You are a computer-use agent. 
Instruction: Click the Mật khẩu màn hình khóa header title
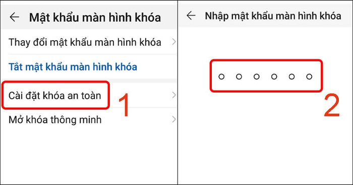point(95,18)
